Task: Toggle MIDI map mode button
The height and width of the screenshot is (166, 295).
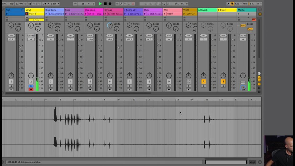Action: point(245,4)
